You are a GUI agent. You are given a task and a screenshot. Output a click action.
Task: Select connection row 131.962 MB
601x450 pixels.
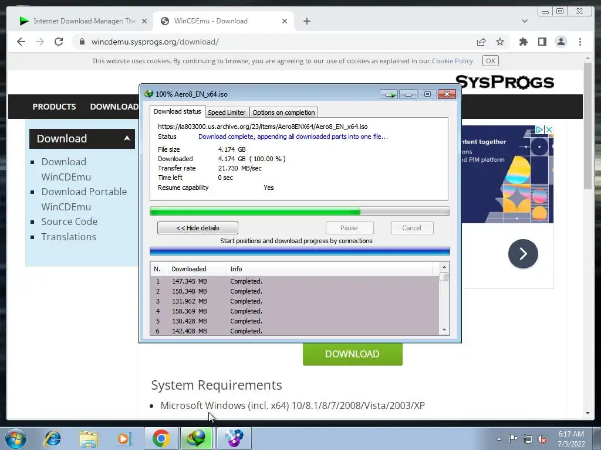pyautogui.click(x=295, y=301)
